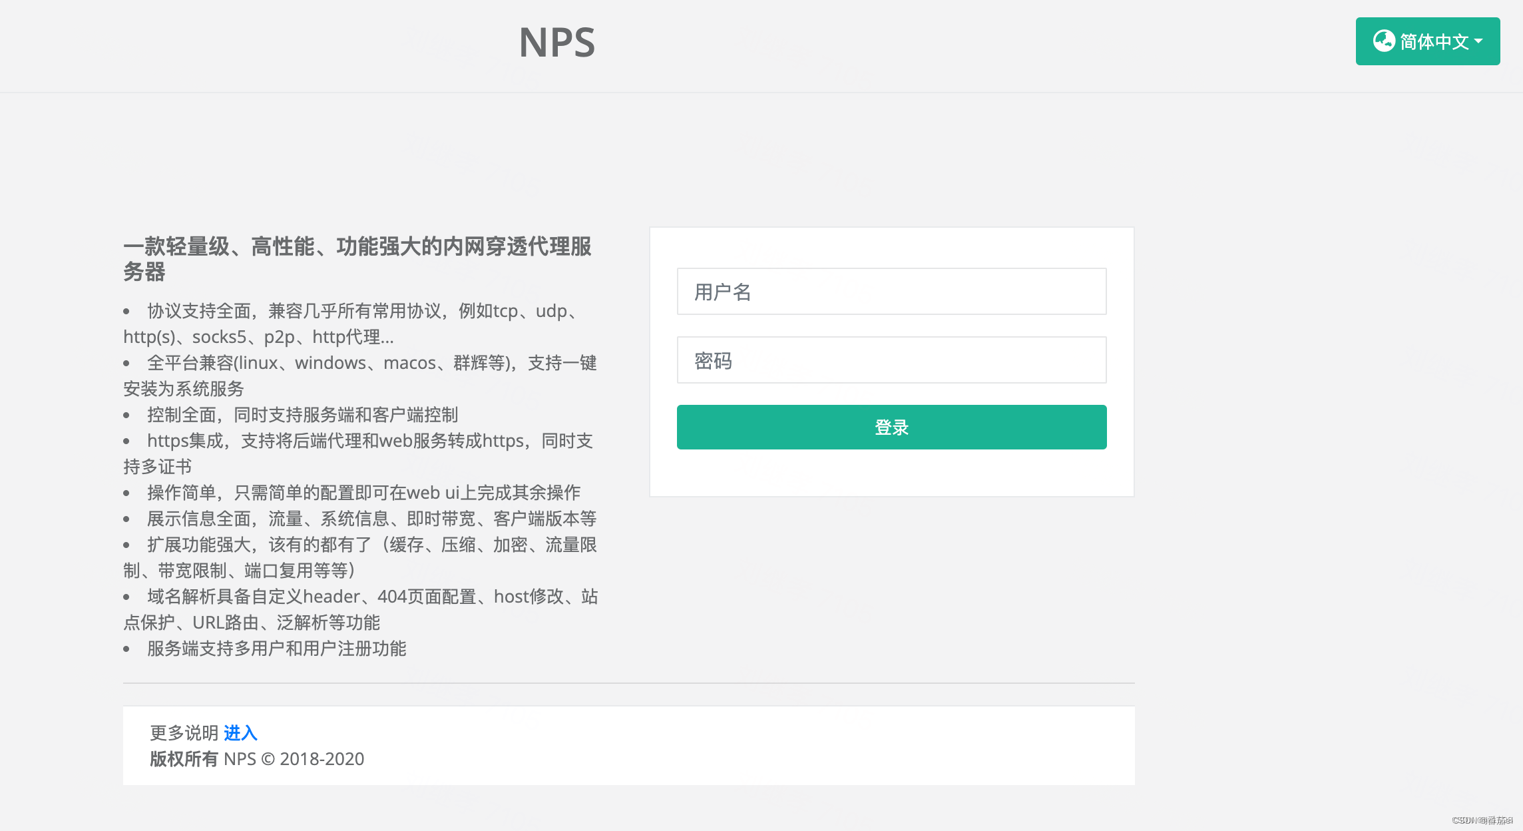Select the NPS logo heading
Screen dimensions: 1523x831
[558, 43]
